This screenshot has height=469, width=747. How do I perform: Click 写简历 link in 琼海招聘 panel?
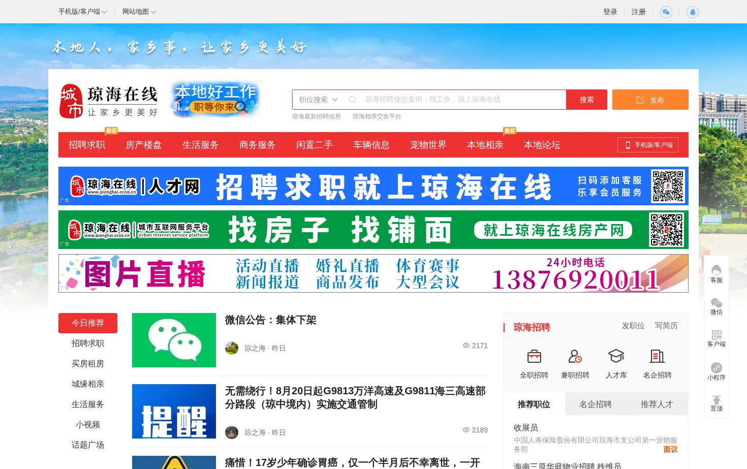666,326
